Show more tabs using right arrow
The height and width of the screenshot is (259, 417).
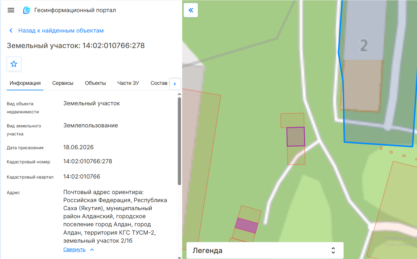[x=175, y=84]
